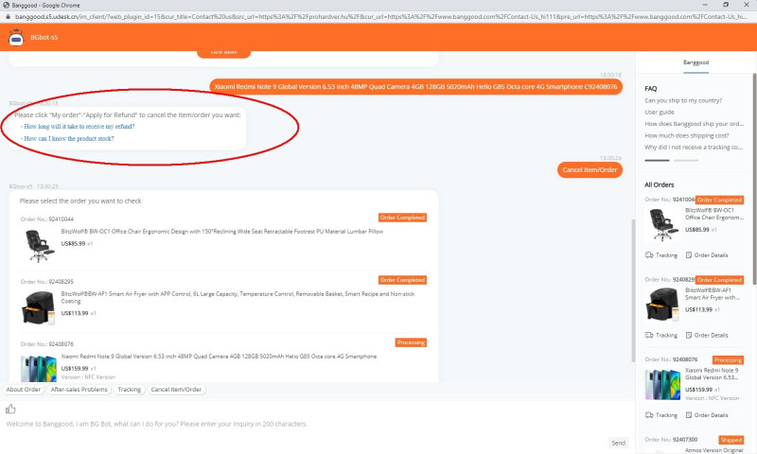Screen dimensions: 757x454
Task: Click the BGbot robot avatar icon
Action: click(16, 37)
